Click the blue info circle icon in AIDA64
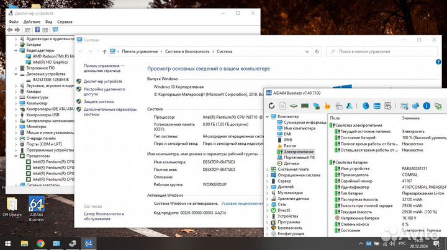Screen dimensions: 447x250 coord(427,106)
